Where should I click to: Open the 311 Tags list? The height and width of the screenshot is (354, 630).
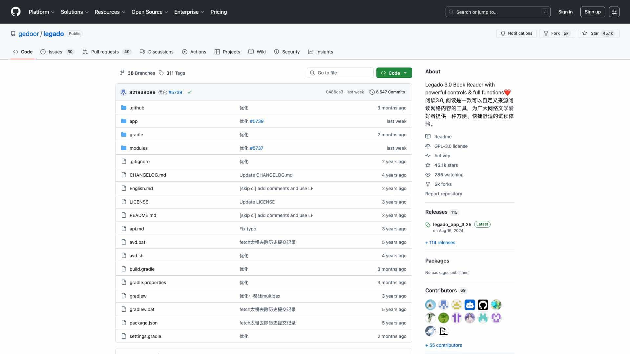[x=172, y=73]
